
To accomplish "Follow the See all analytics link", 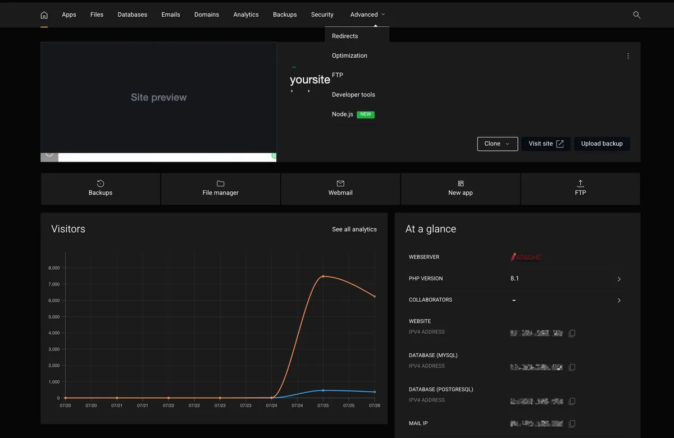I will pos(354,229).
